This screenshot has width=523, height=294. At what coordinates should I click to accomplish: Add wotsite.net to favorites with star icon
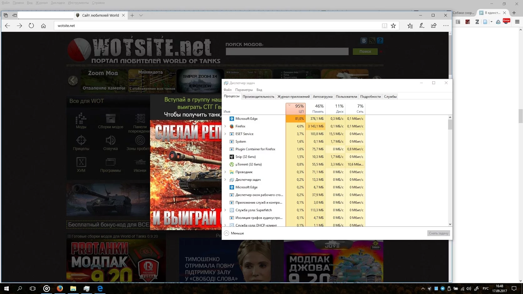(393, 26)
